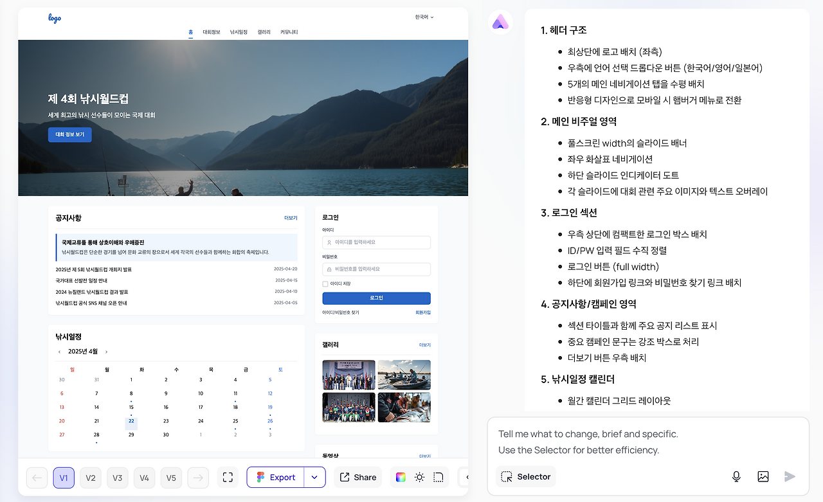The width and height of the screenshot is (823, 502).
Task: Open 더보기 link next to 공지사항
Action: [290, 218]
